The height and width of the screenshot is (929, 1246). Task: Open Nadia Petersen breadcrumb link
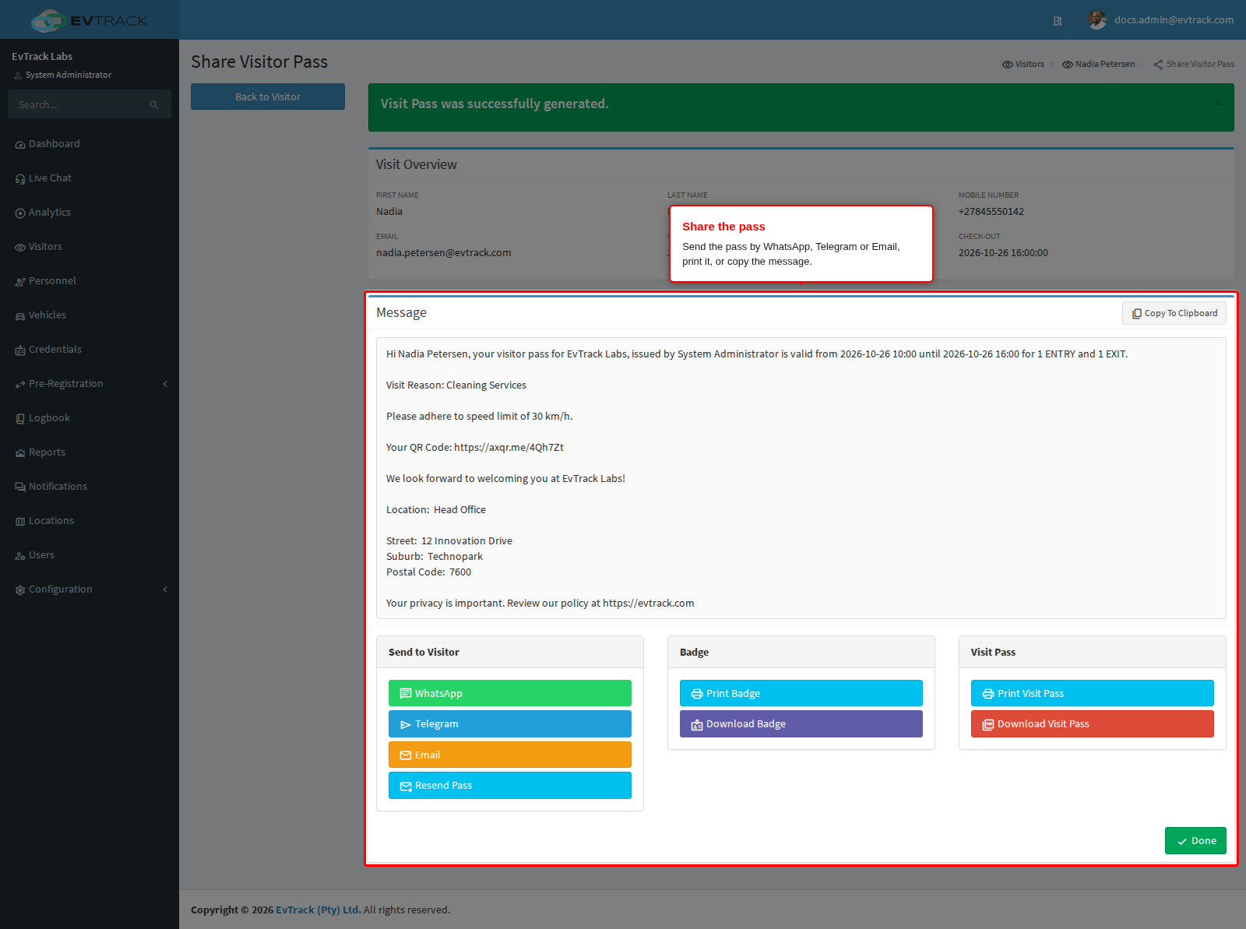pyautogui.click(x=1099, y=64)
